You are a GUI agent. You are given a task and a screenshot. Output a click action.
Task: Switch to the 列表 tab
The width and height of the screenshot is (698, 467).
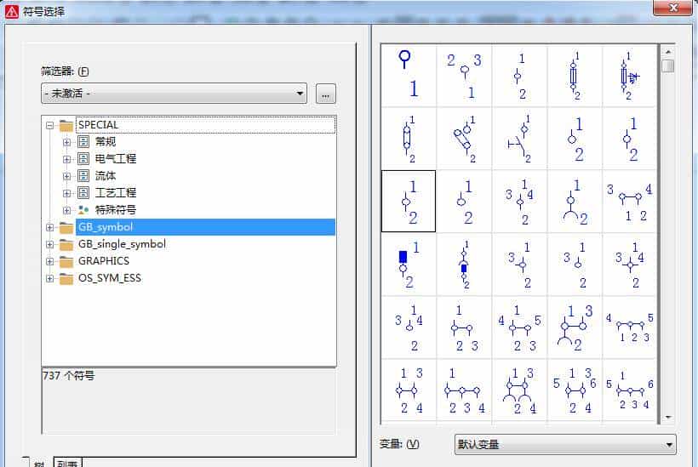click(x=68, y=462)
